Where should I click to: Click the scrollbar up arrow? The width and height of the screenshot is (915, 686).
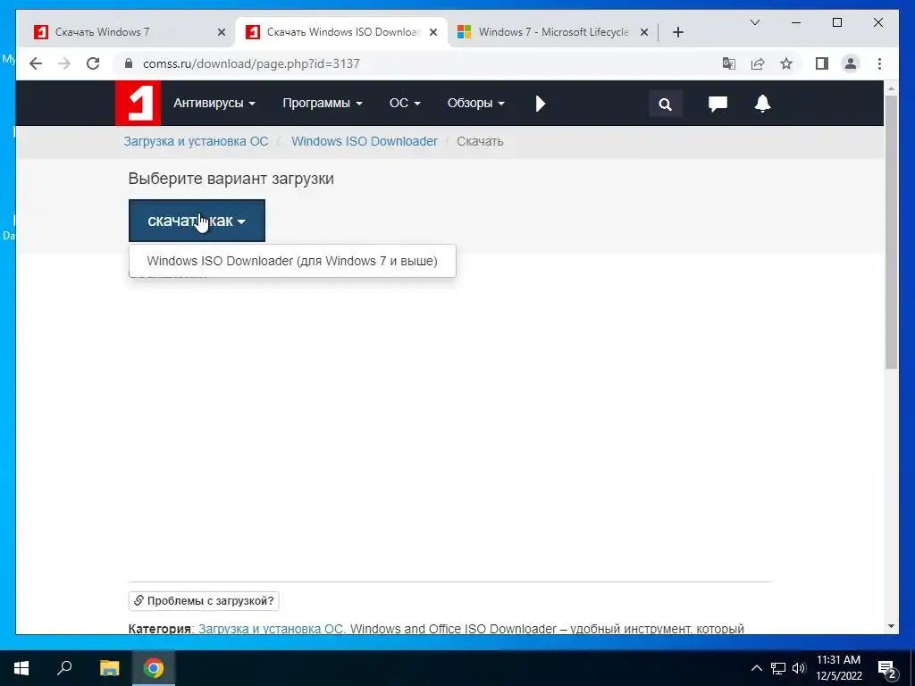pyautogui.click(x=891, y=88)
